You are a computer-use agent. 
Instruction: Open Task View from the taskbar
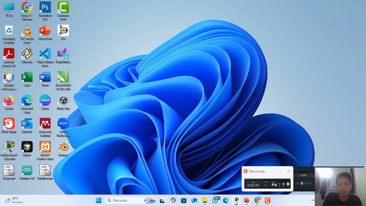pyautogui.click(x=162, y=200)
